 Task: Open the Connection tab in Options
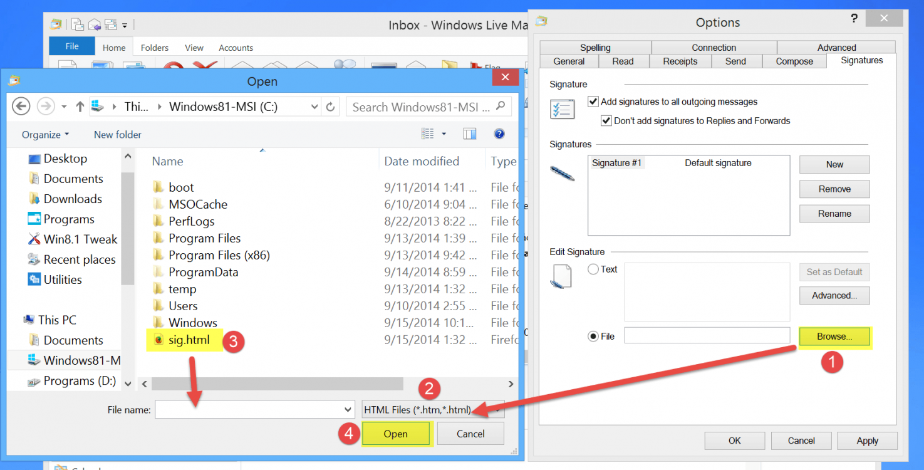pos(714,48)
